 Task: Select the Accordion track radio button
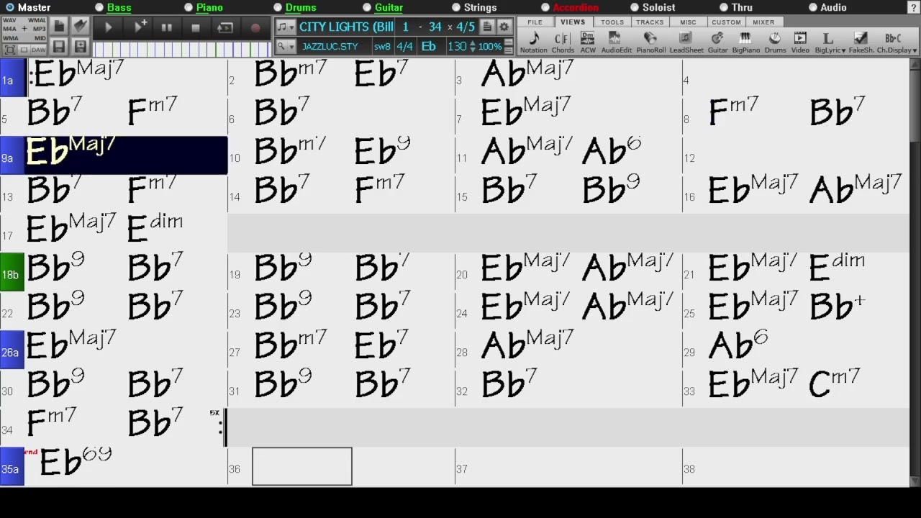[545, 7]
